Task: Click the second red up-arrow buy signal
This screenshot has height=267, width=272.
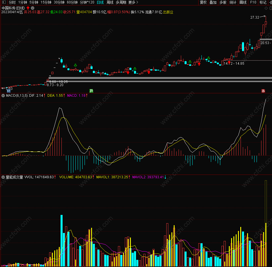Action: click(149, 72)
